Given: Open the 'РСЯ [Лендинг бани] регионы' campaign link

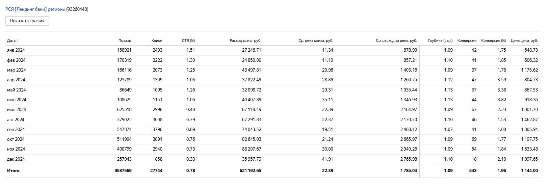Looking at the screenshot, I should pos(35,9).
